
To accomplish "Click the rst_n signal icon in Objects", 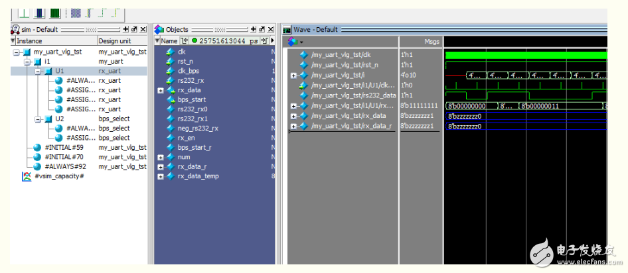I will [x=171, y=62].
